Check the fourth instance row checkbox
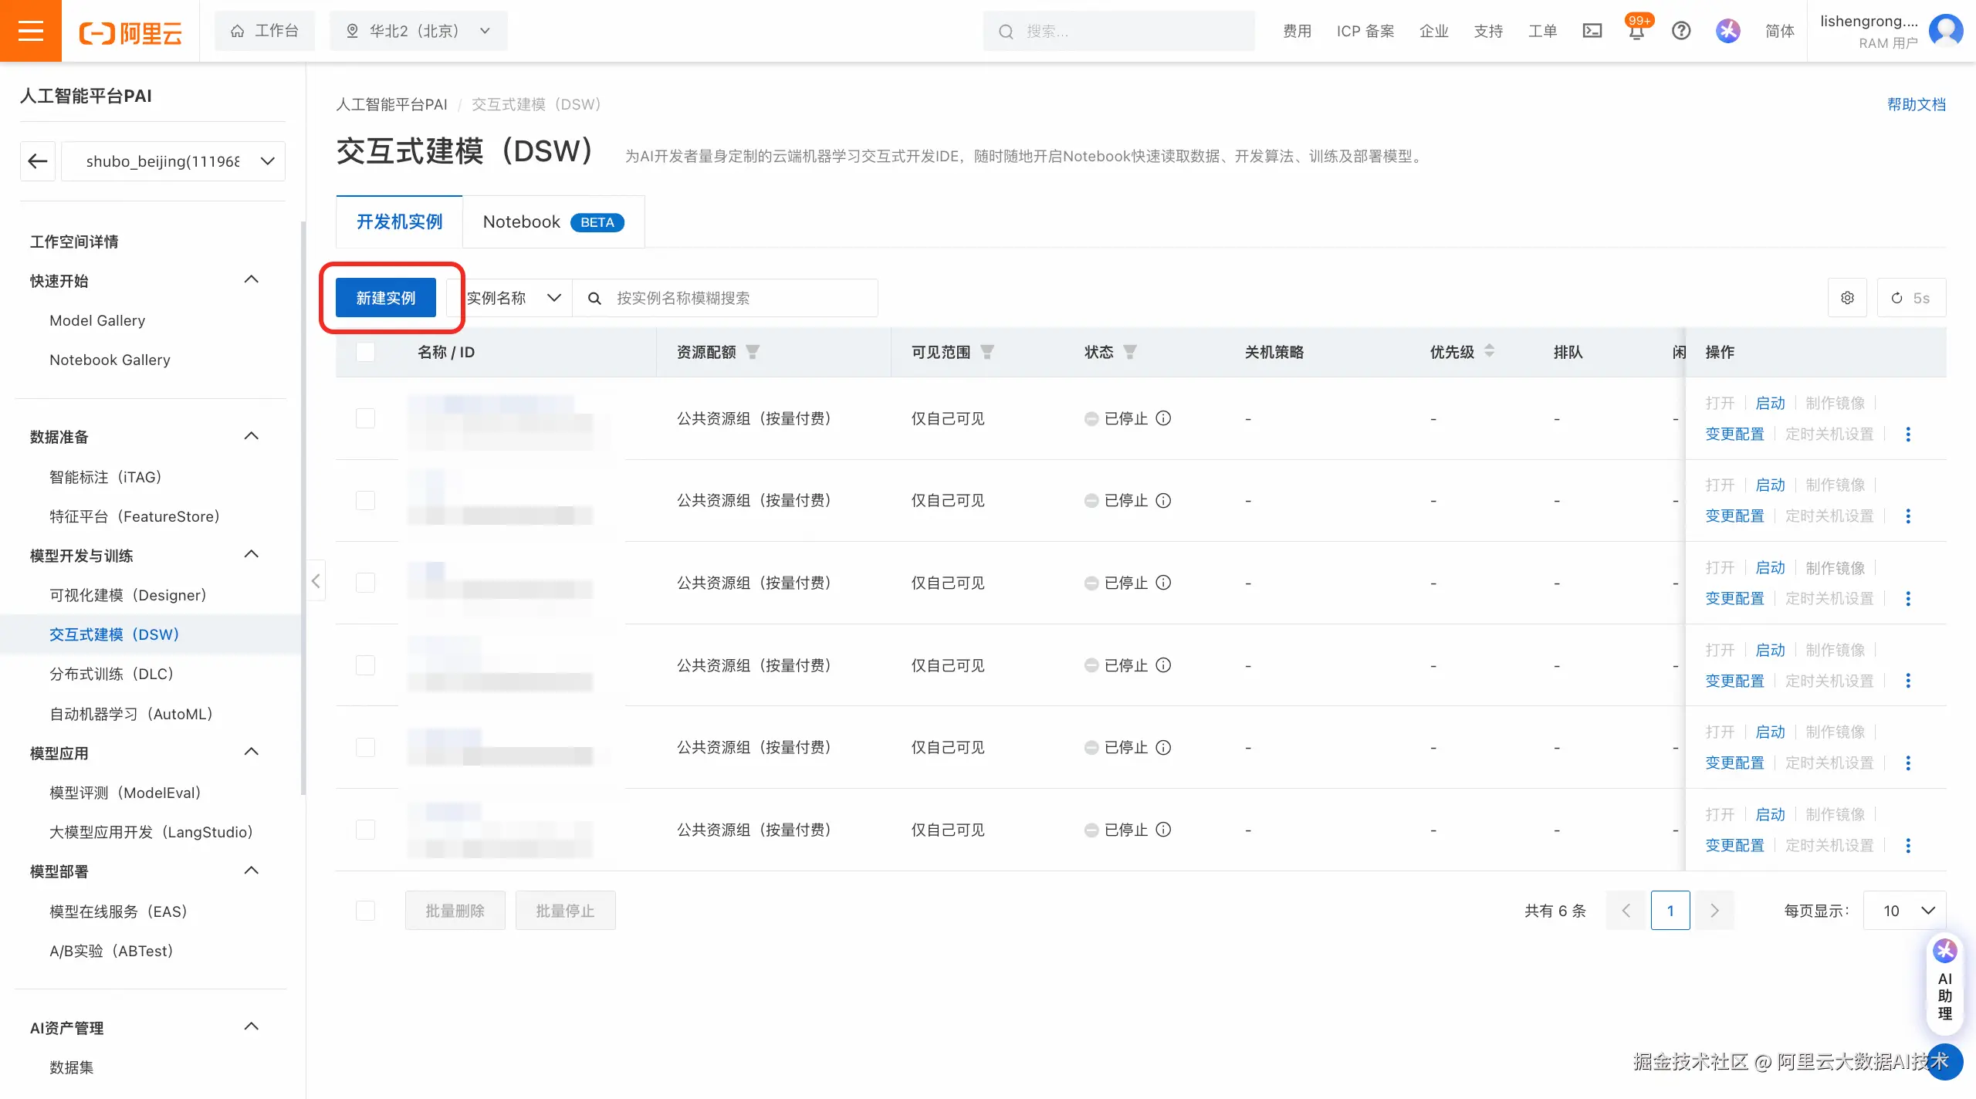Viewport: 1976px width, 1099px height. tap(365, 665)
